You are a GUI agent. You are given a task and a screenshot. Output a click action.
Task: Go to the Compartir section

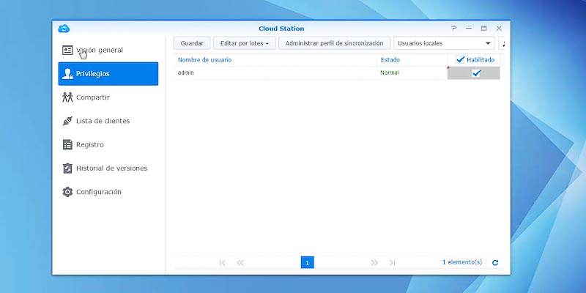point(108,97)
